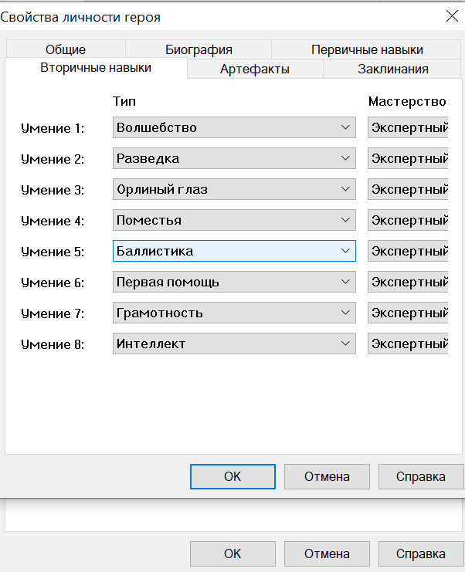This screenshot has width=465, height=572.
Task: Click the Умение 1: label
Action: (53, 128)
